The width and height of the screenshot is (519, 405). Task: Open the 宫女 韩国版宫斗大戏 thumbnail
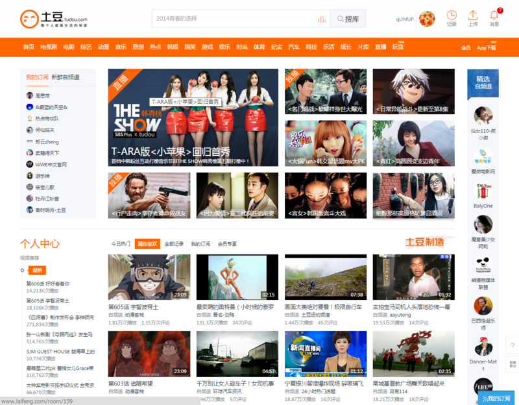(x=326, y=195)
